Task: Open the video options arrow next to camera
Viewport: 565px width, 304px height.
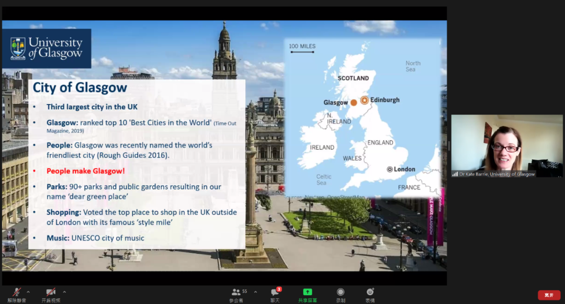Action: tap(64, 292)
